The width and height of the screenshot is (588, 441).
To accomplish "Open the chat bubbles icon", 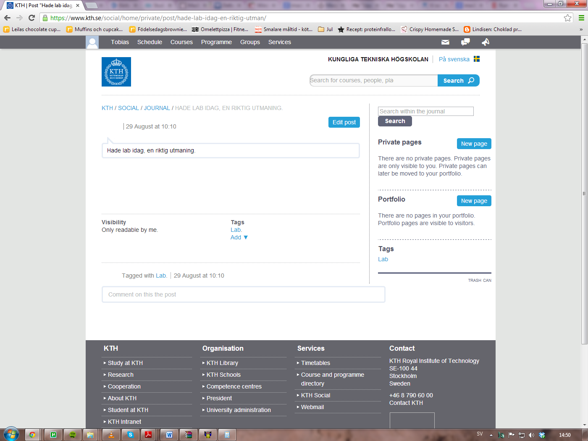I will (x=465, y=42).
